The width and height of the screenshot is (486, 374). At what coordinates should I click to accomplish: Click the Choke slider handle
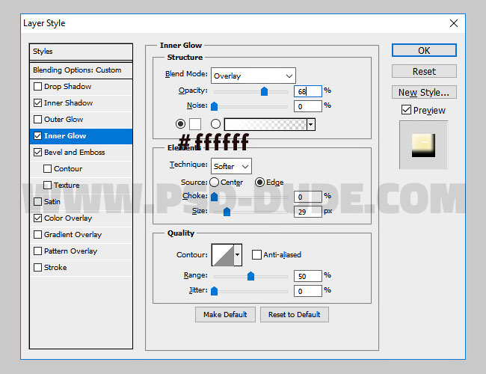[x=214, y=197]
